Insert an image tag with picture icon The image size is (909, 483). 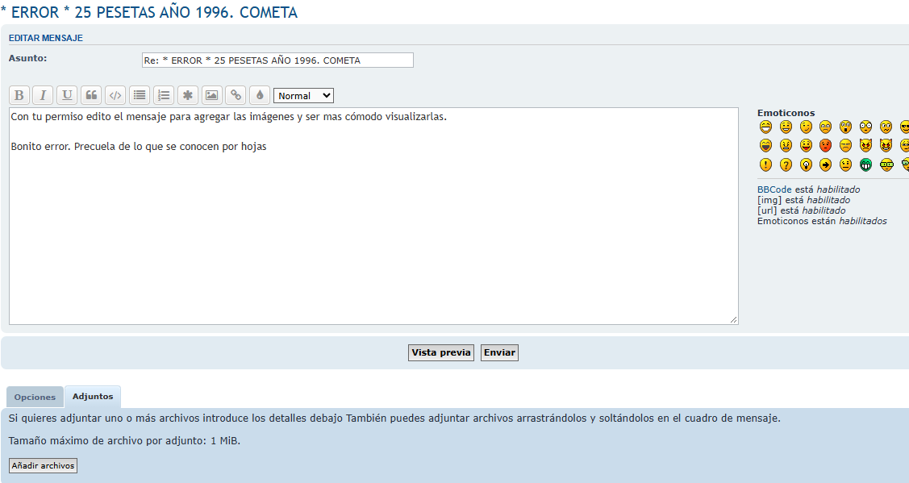point(211,95)
